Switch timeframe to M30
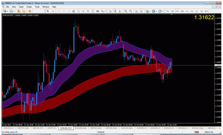This screenshot has width=223, height=135. coord(182,11)
